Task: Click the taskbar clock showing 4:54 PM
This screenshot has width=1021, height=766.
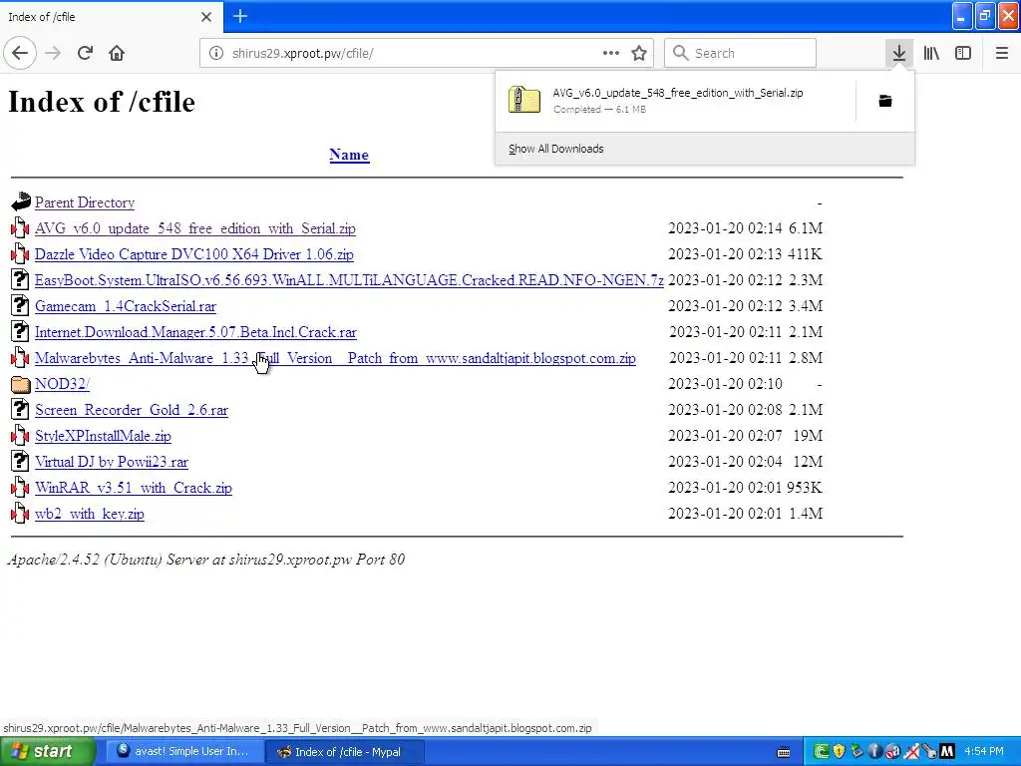Action: click(x=984, y=752)
